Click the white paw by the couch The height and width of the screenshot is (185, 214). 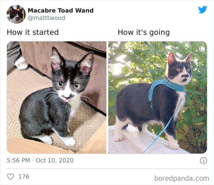21,63
